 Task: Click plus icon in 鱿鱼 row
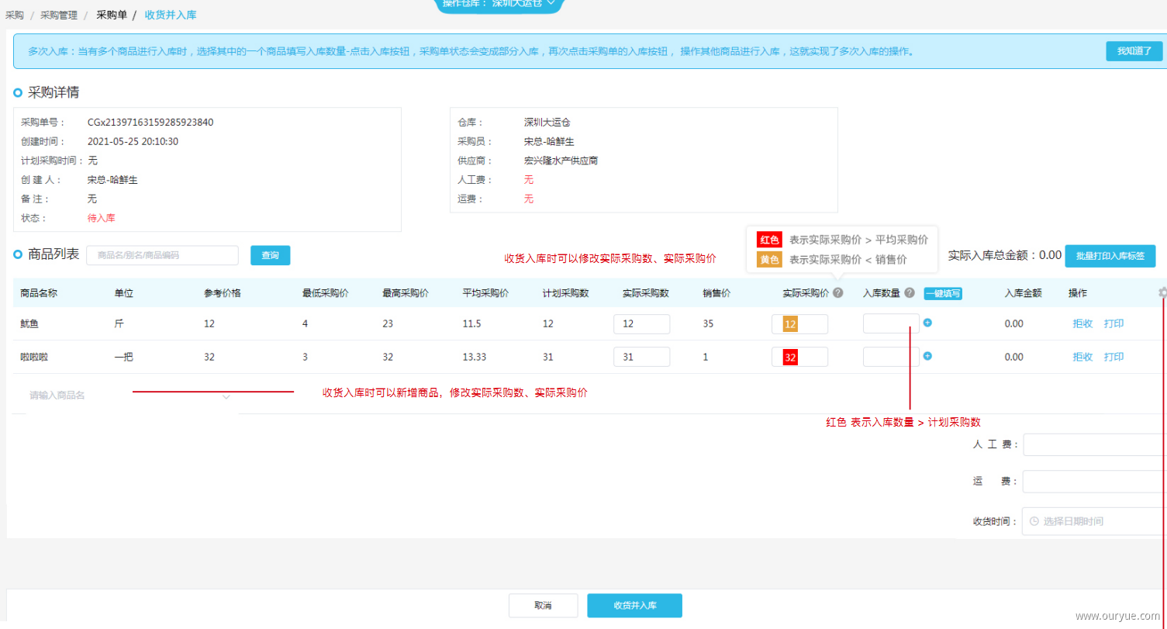click(x=927, y=323)
